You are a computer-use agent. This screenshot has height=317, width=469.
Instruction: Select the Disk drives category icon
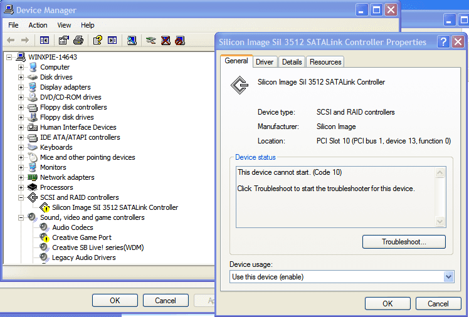point(33,77)
